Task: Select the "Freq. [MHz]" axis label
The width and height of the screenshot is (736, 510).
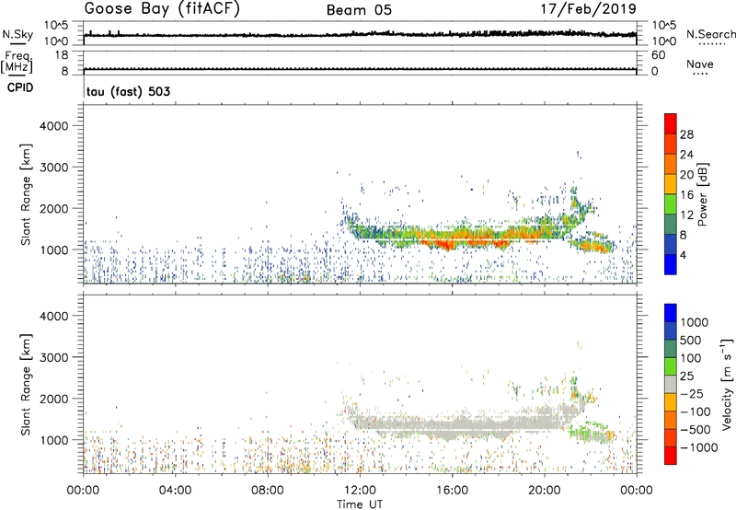Action: 17,62
